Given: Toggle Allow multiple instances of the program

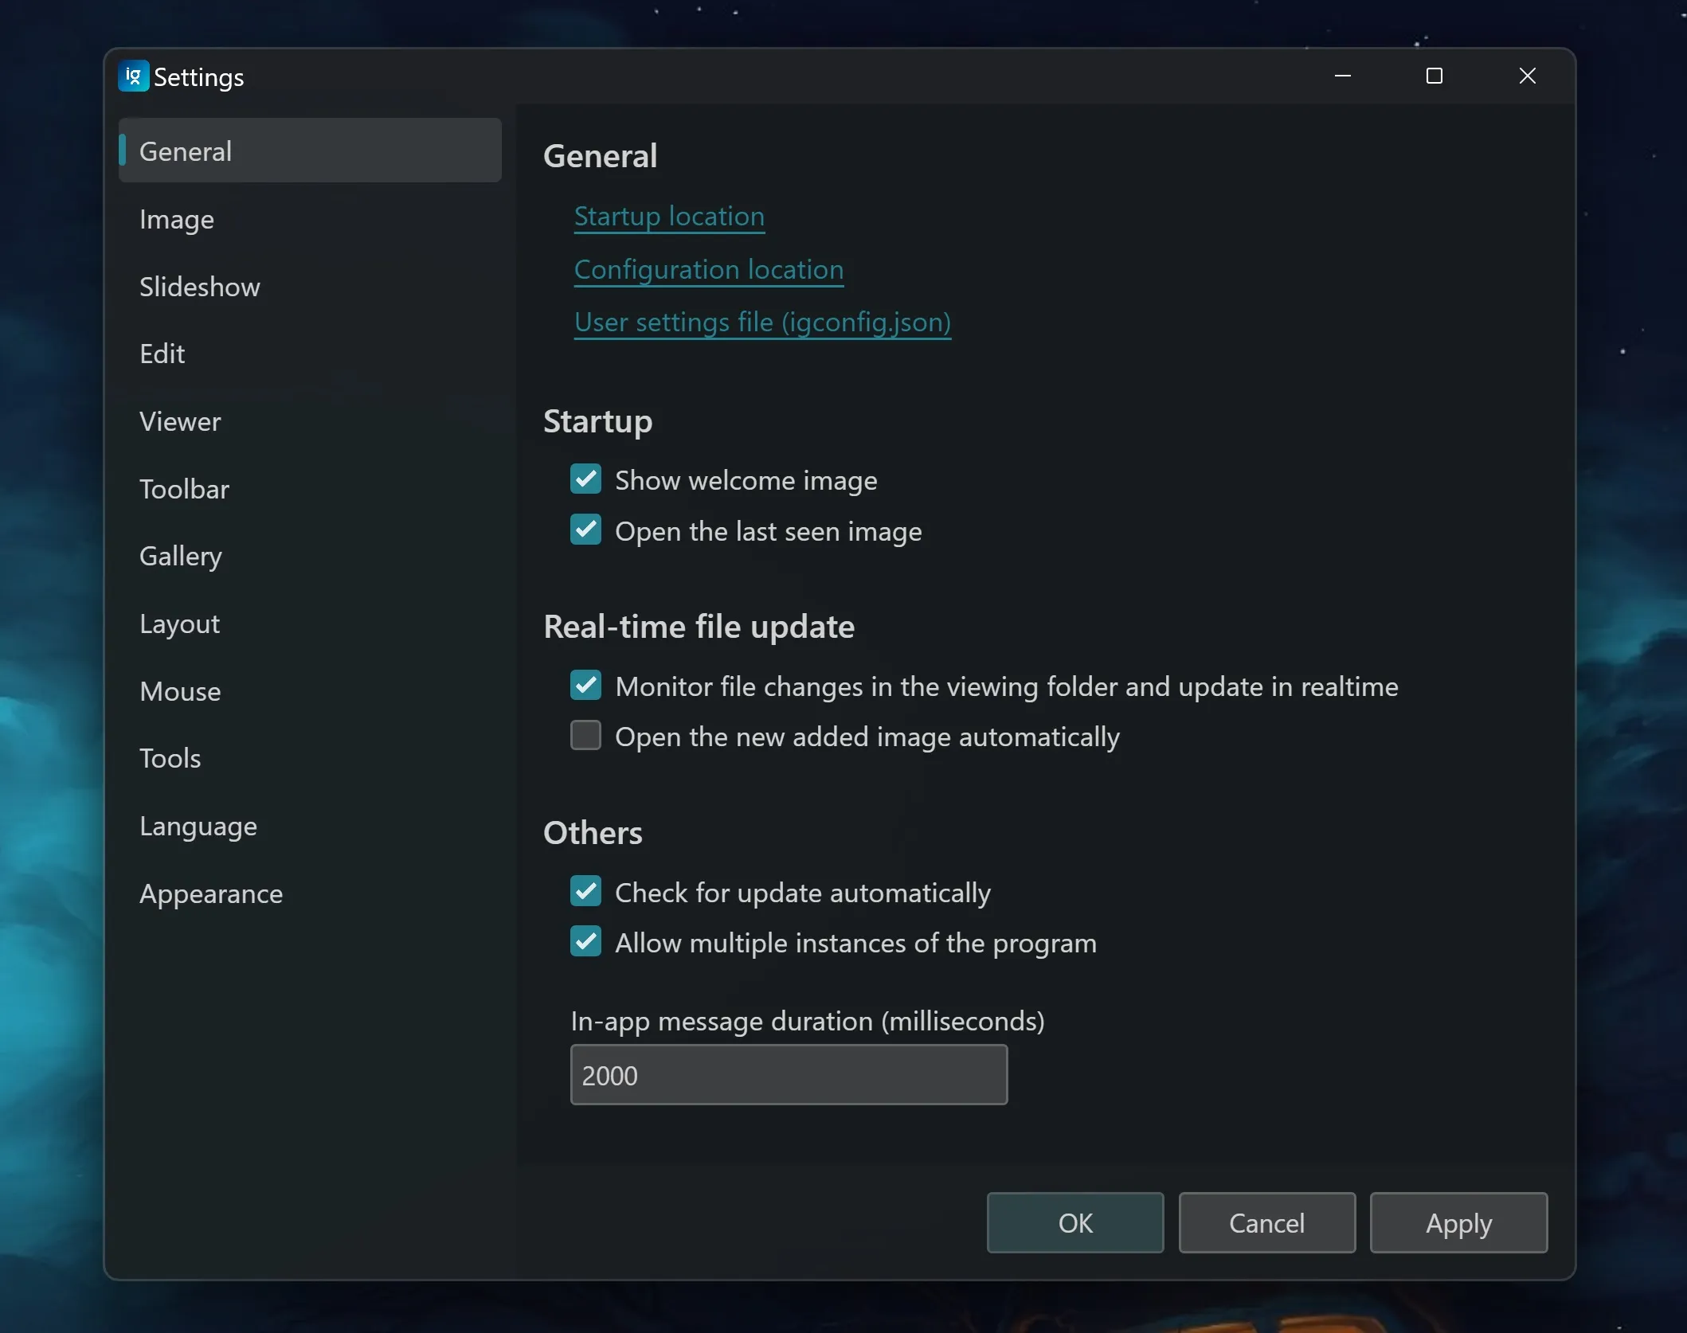Looking at the screenshot, I should tap(585, 942).
